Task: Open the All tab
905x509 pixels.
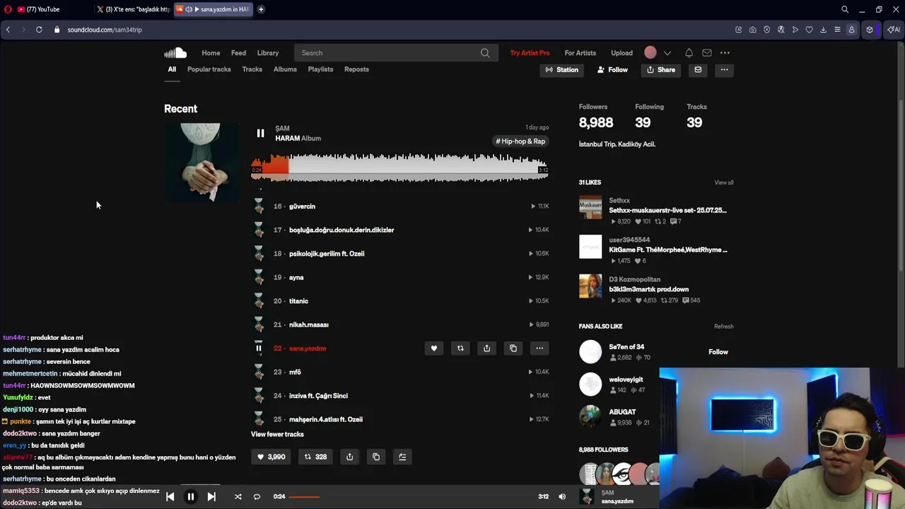Action: 172,69
